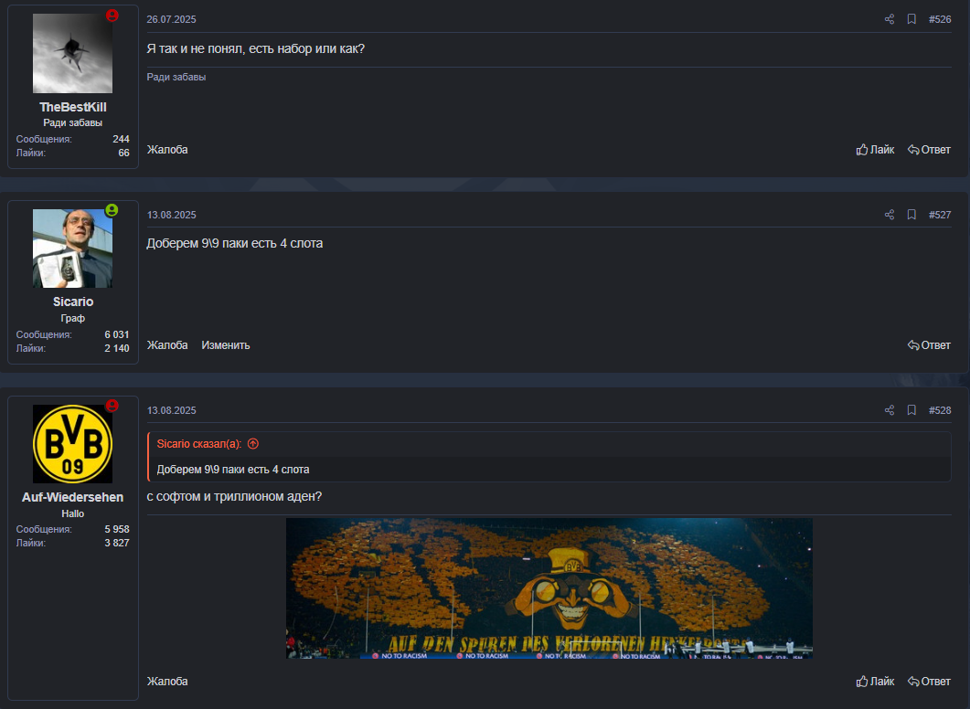Screen dimensions: 970x709
Task: Reply to post #528 with Ответ
Action: (x=929, y=682)
